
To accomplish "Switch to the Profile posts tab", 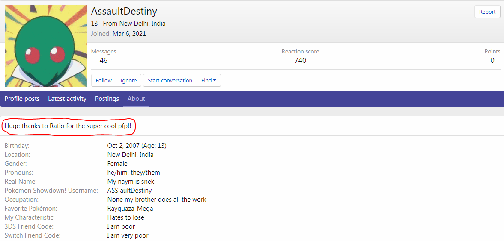I will pos(22,99).
